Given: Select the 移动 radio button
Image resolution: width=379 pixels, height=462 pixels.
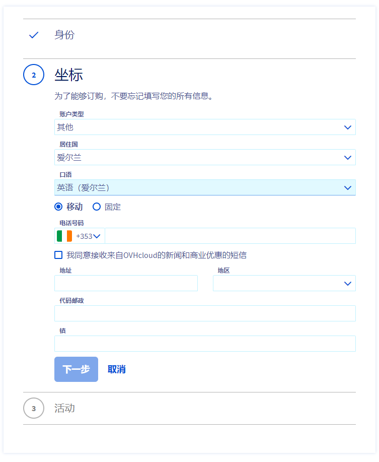Looking at the screenshot, I should coord(58,207).
